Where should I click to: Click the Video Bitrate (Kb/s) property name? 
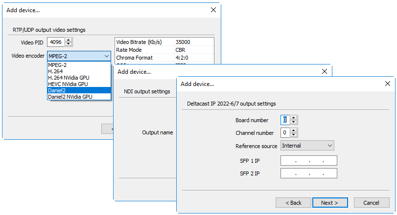[139, 42]
